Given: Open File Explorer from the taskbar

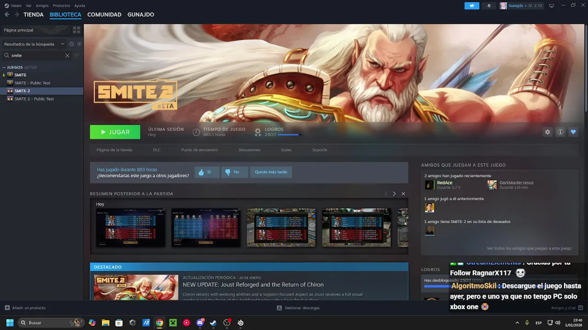Looking at the screenshot, I should [x=106, y=323].
